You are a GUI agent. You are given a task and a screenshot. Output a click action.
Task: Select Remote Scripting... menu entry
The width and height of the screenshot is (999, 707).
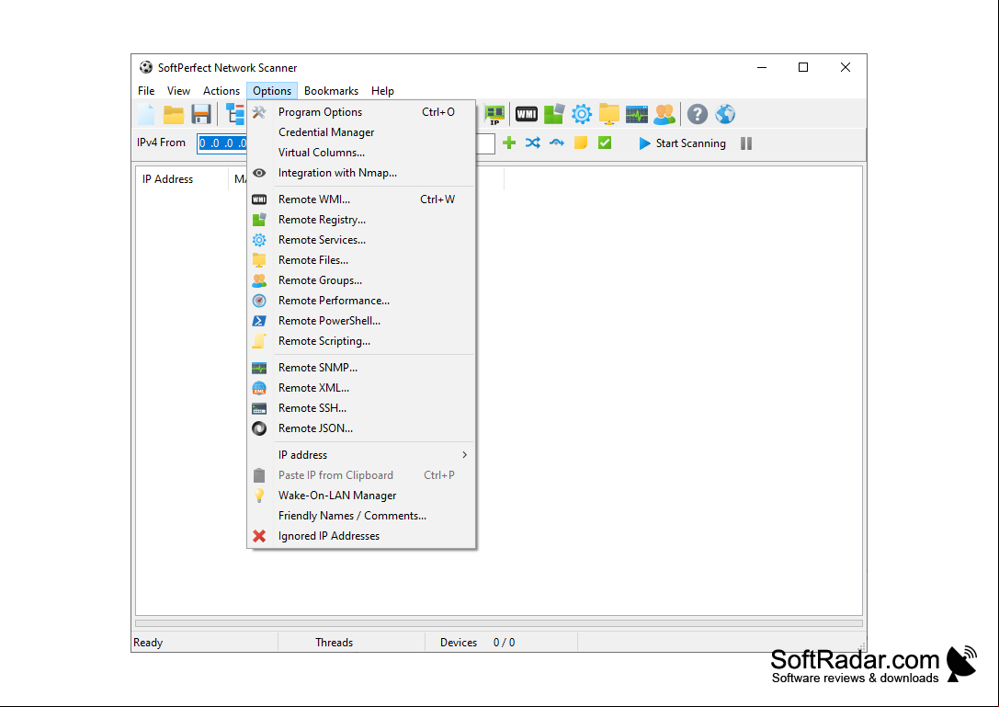361,341
